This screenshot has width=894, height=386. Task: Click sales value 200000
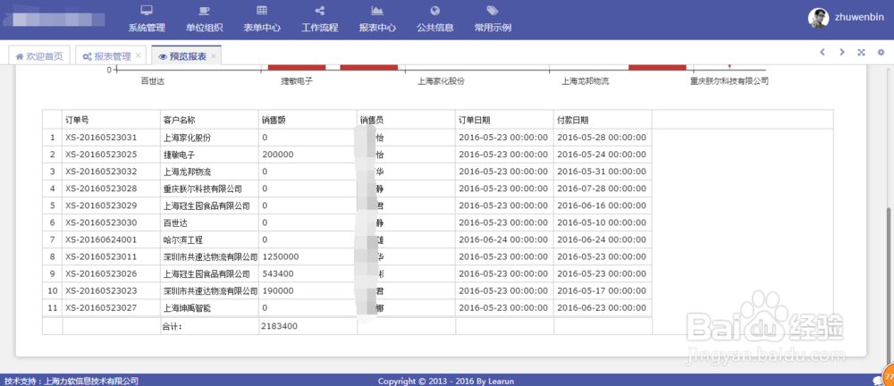[x=278, y=155]
